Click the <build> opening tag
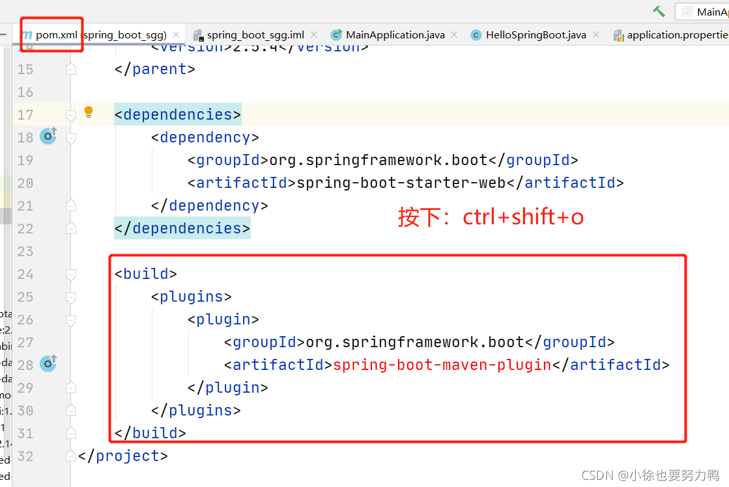729x487 pixels. tap(145, 274)
